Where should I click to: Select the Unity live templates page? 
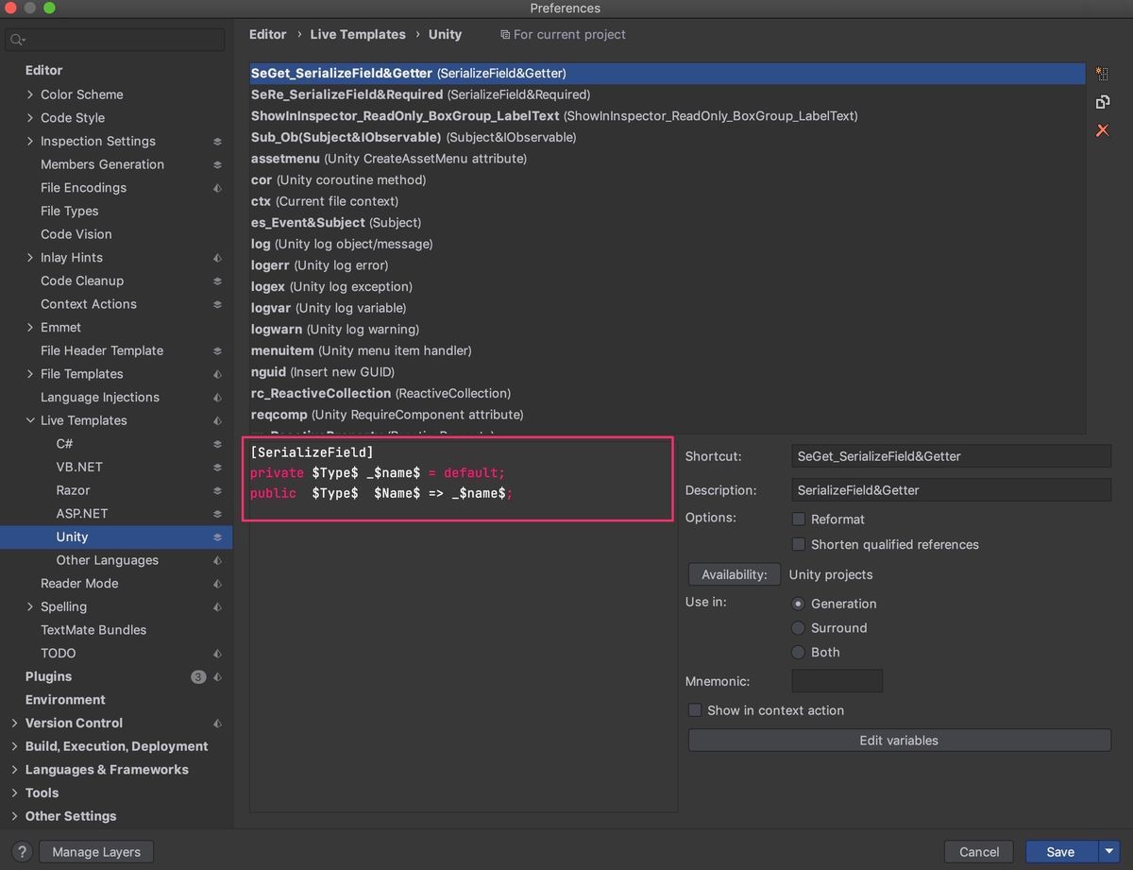point(116,537)
